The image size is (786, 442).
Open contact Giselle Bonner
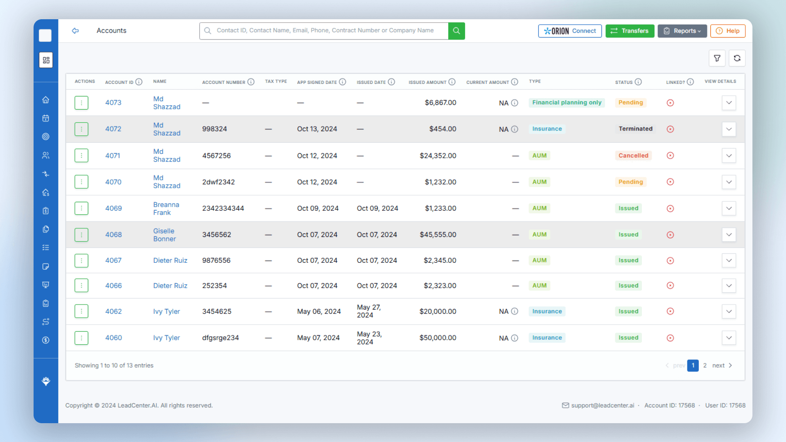[165, 235]
